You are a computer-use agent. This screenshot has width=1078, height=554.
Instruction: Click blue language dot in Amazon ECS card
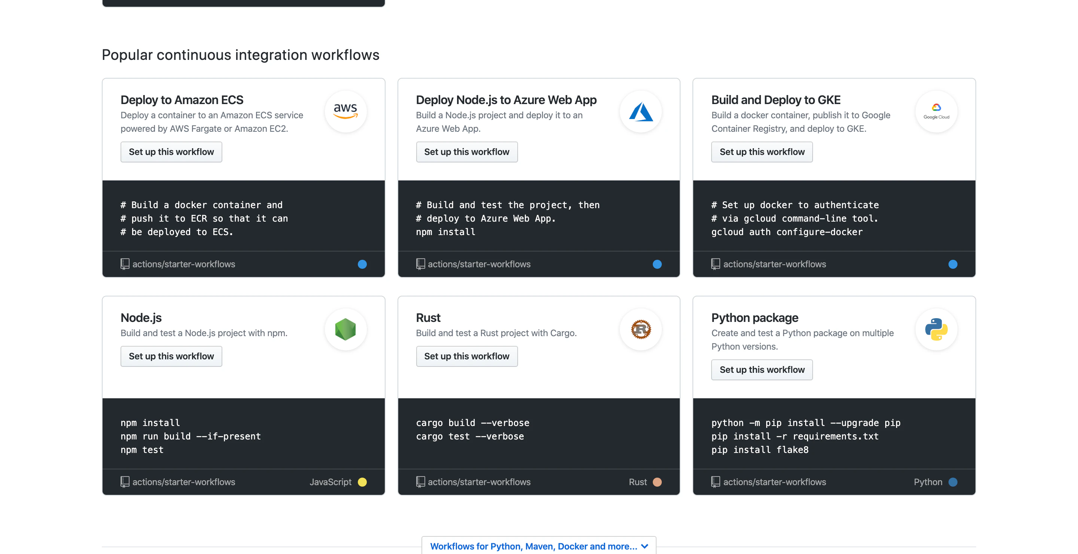(362, 264)
